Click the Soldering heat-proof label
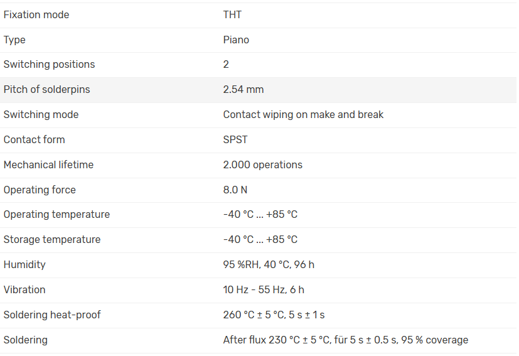519x356 pixels. [51, 315]
